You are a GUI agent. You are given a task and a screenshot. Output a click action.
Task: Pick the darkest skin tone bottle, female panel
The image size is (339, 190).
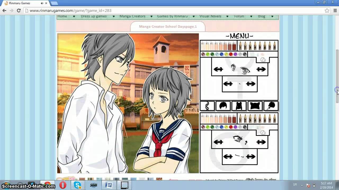tap(234, 46)
